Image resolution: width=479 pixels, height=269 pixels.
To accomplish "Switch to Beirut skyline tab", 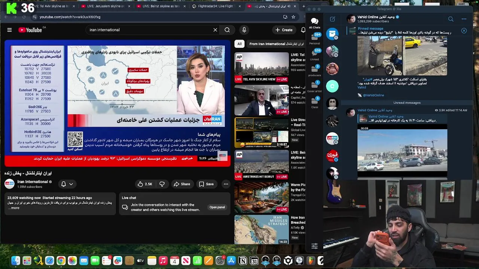I will point(161,6).
